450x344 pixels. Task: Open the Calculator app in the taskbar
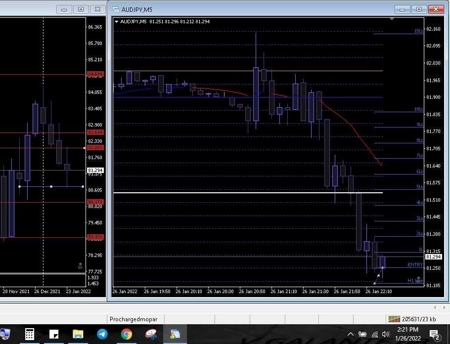click(x=30, y=334)
